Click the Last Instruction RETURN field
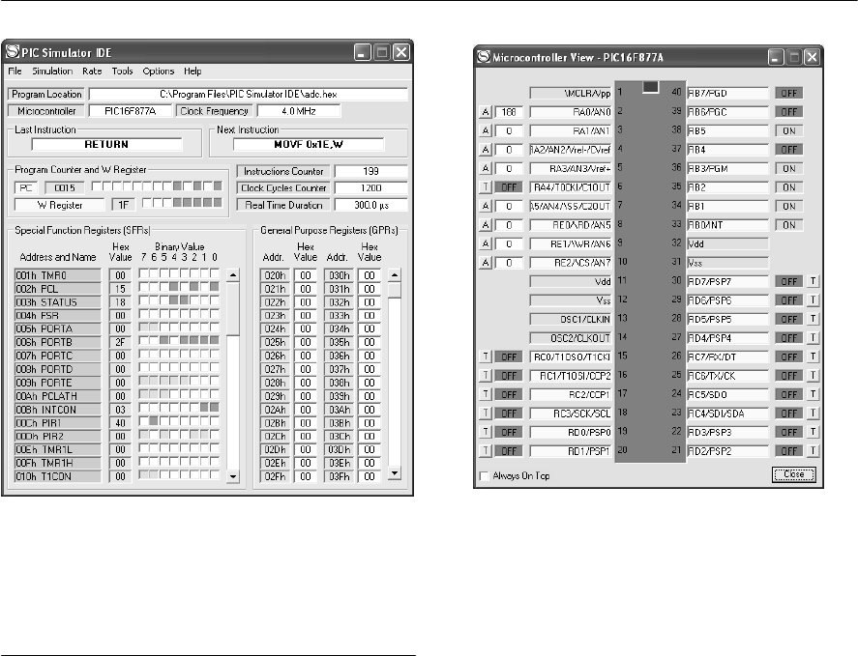This screenshot has width=858, height=656. click(106, 144)
